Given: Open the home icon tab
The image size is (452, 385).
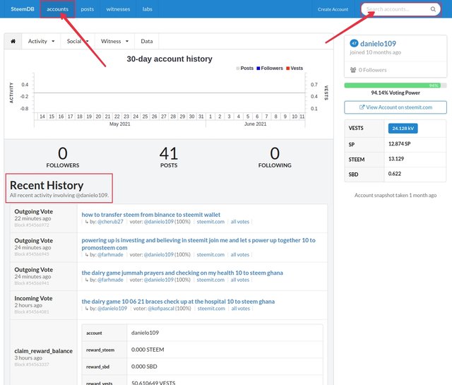Looking at the screenshot, I should 13,41.
